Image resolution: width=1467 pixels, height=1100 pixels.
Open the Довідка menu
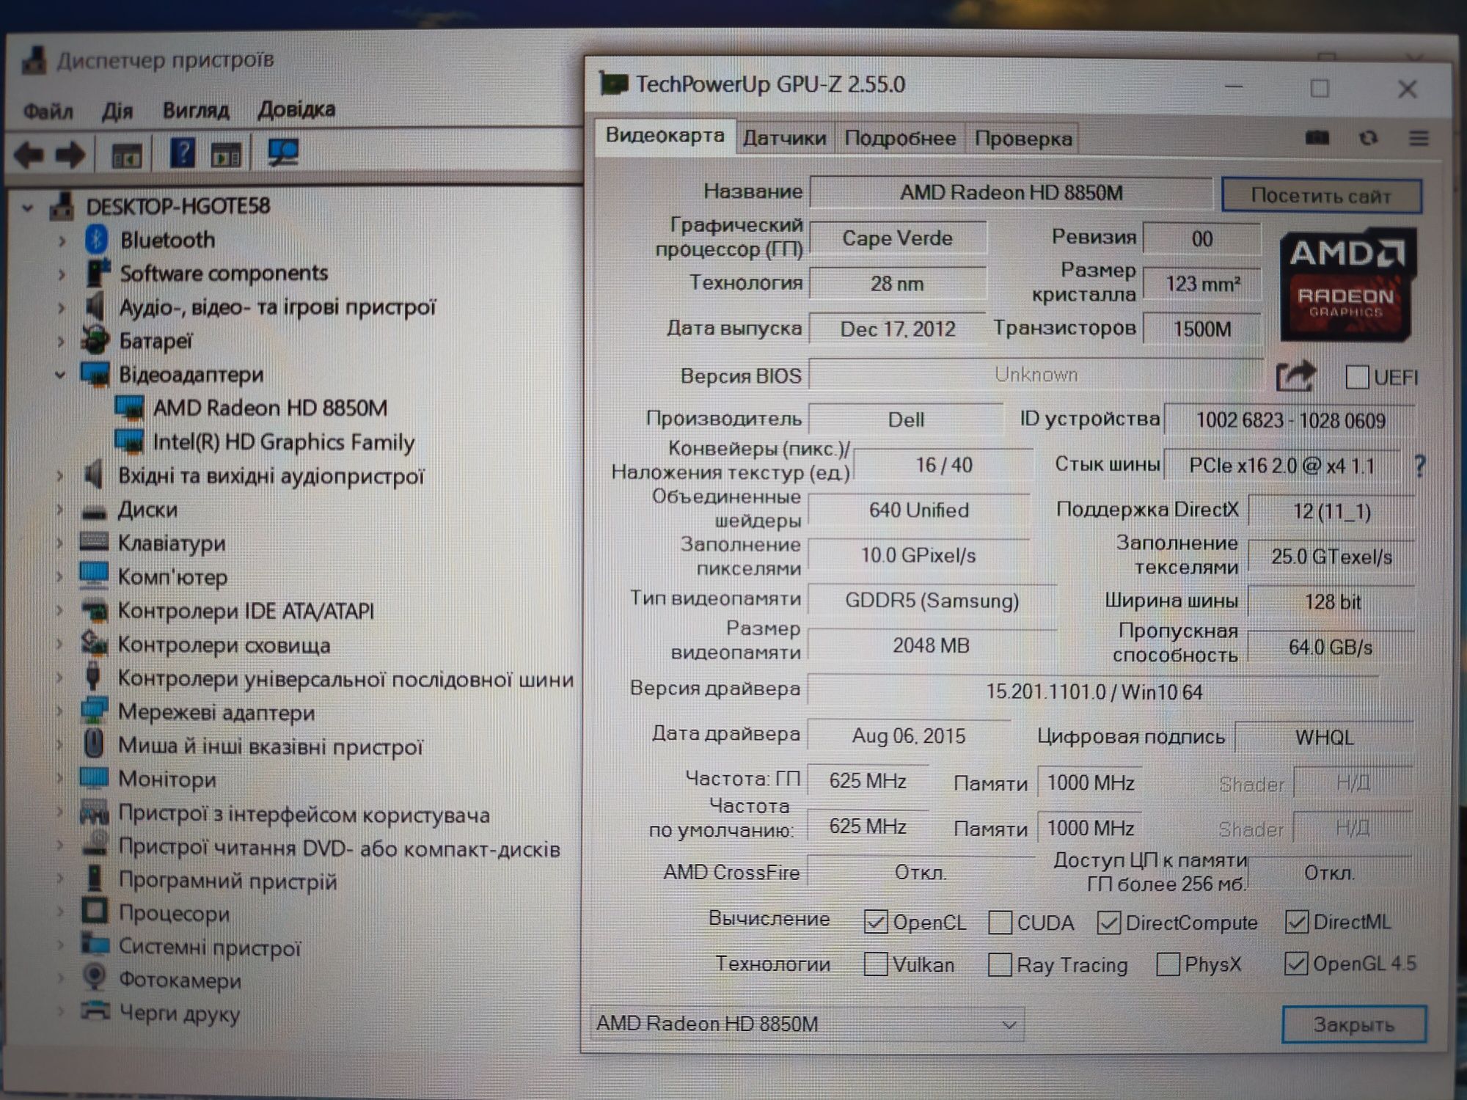coord(296,109)
